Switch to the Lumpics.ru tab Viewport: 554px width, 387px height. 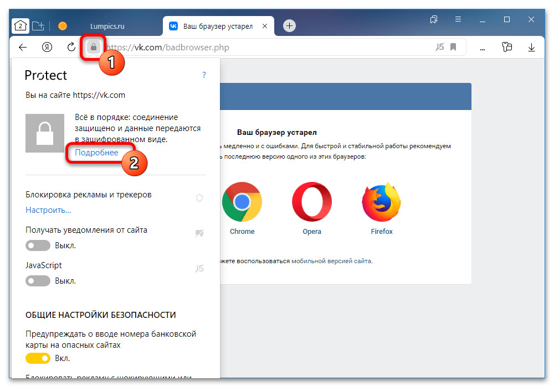point(107,26)
